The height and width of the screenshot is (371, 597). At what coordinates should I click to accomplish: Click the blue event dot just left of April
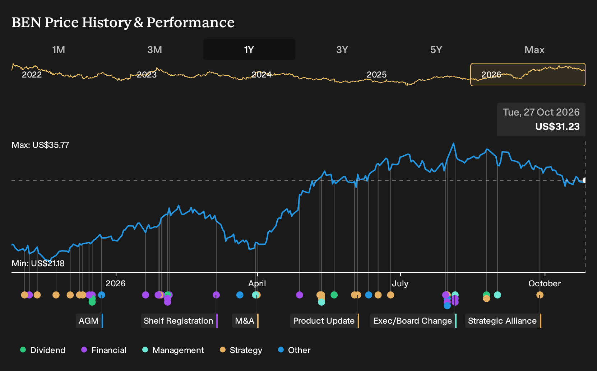(x=240, y=295)
